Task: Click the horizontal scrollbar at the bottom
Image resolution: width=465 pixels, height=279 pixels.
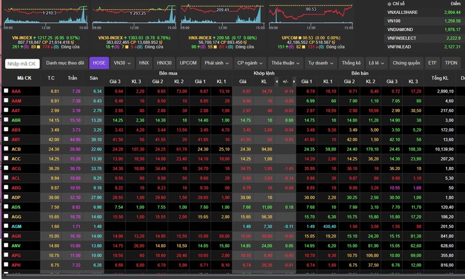Action: click(232, 276)
